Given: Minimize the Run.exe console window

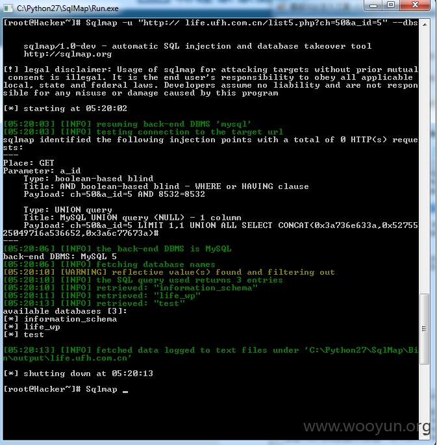Looking at the screenshot, I should (x=373, y=5).
